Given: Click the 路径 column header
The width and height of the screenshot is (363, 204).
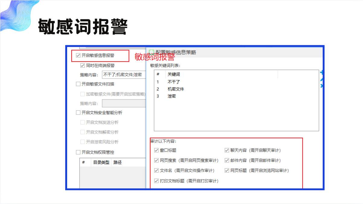Looking at the screenshot, I should pos(117,162).
